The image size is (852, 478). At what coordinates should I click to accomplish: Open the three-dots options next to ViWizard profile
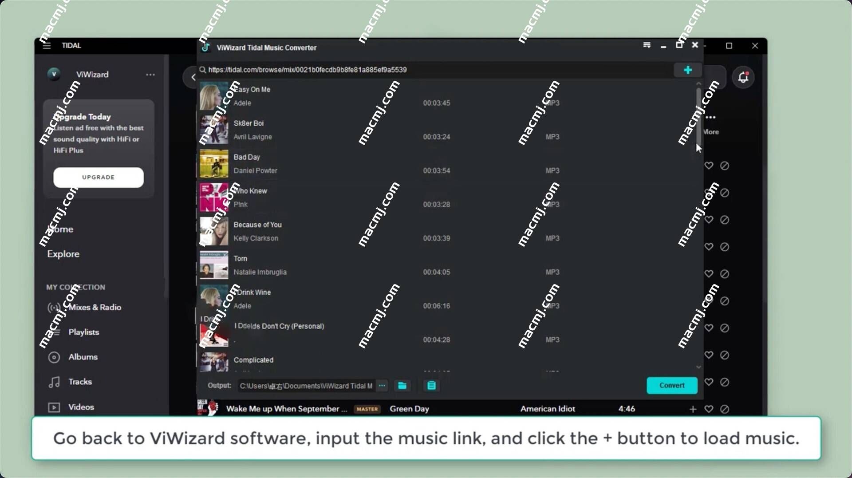coord(150,75)
